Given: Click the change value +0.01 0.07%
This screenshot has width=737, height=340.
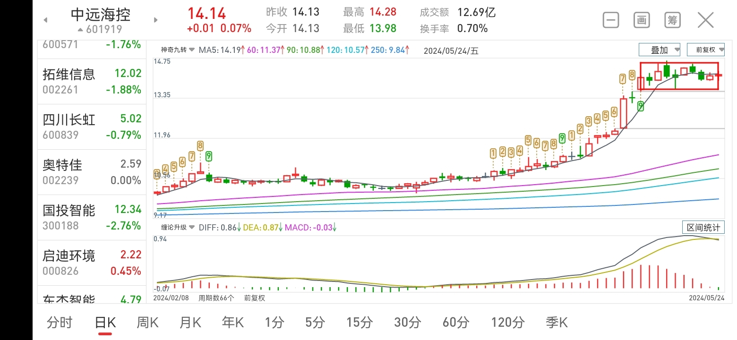Looking at the screenshot, I should pyautogui.click(x=219, y=28).
